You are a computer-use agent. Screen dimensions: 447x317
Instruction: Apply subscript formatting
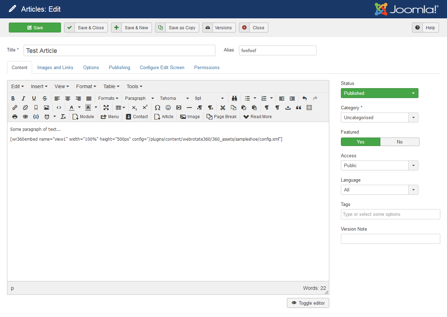click(x=134, y=108)
